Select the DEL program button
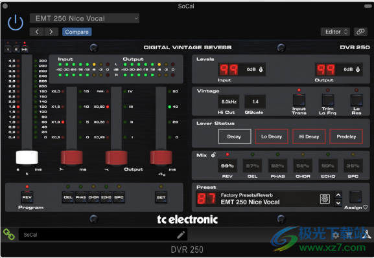 point(68,197)
